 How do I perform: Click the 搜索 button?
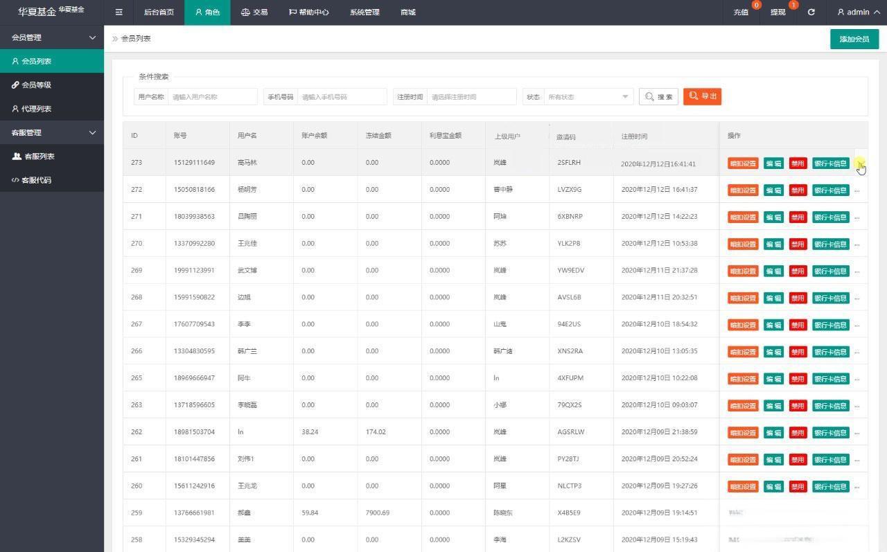(x=658, y=97)
